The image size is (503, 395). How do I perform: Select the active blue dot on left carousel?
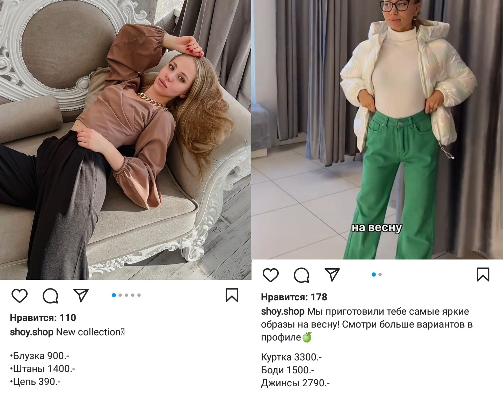114,295
